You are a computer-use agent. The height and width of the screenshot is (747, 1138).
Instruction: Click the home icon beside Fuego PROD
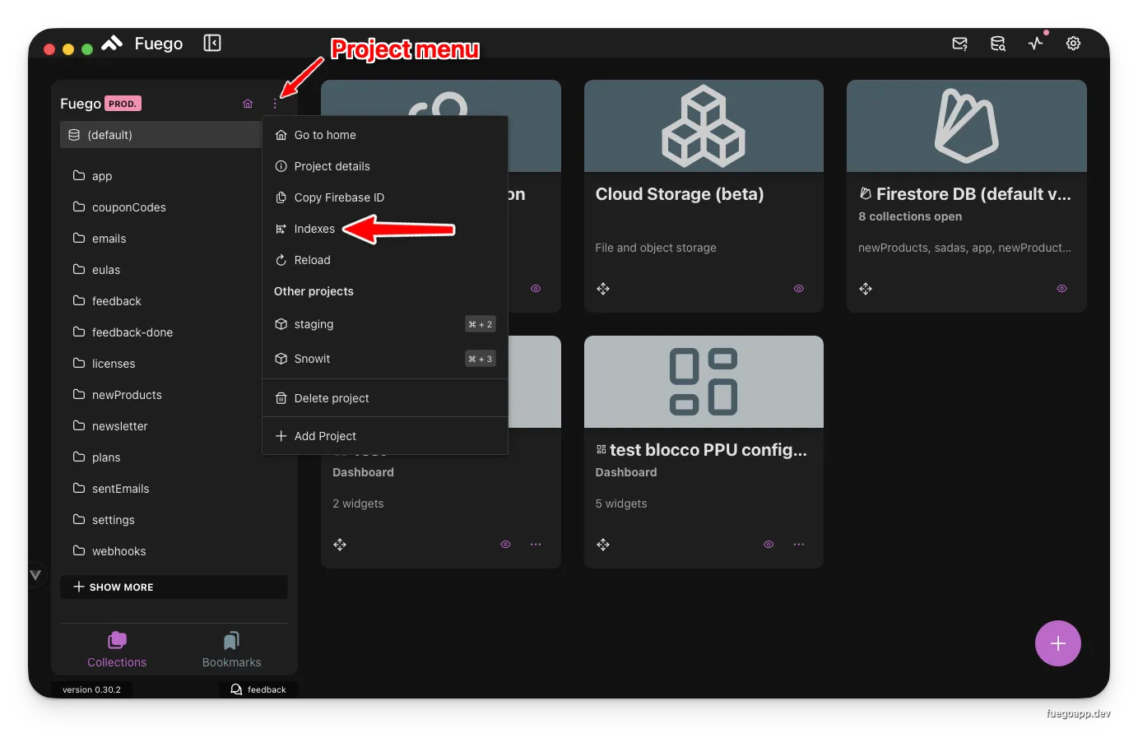pos(248,104)
